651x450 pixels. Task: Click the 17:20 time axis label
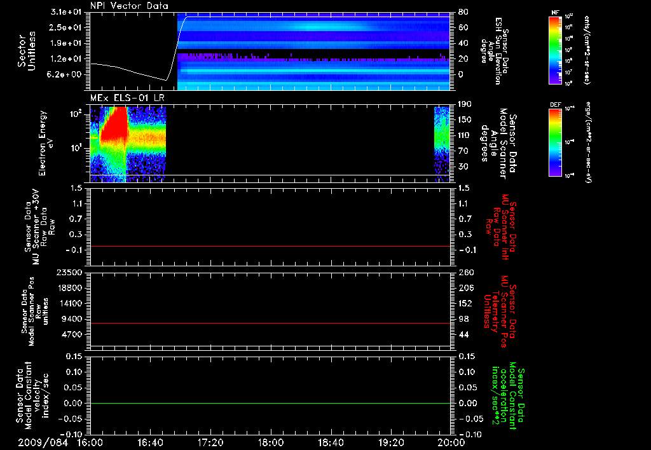click(x=210, y=442)
